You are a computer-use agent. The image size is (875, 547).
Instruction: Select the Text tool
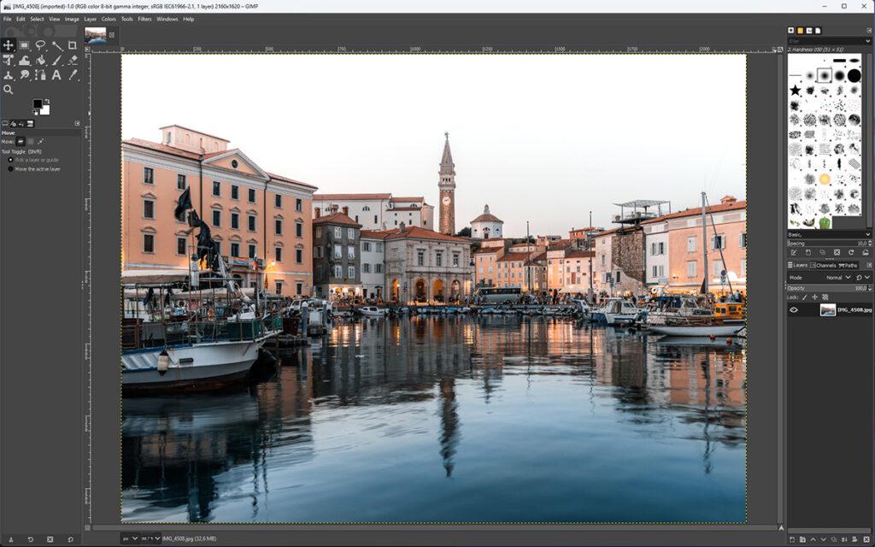tap(56, 75)
